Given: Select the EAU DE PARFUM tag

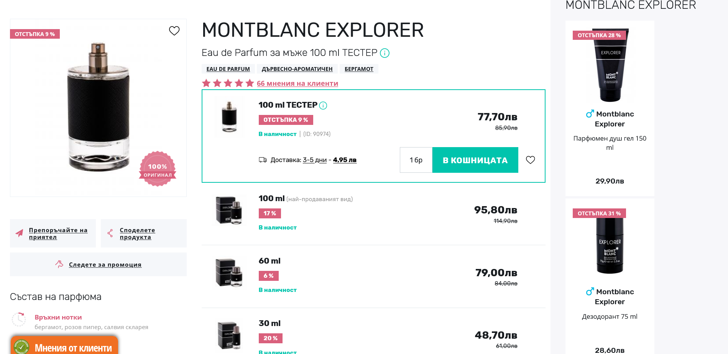Looking at the screenshot, I should point(228,69).
